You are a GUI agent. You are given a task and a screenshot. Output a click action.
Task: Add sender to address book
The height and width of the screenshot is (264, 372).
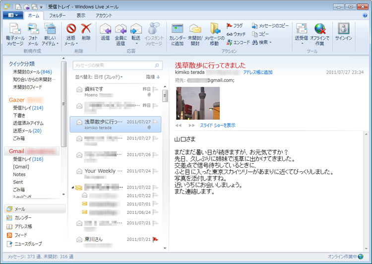[257, 72]
